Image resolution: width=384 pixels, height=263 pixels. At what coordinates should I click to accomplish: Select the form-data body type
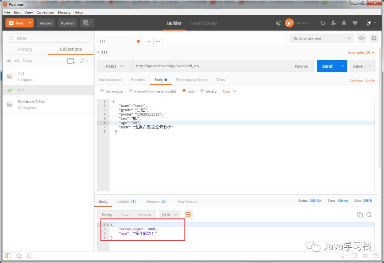[x=102, y=91]
